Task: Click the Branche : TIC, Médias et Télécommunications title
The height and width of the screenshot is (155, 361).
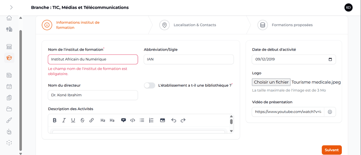Action: [80, 7]
